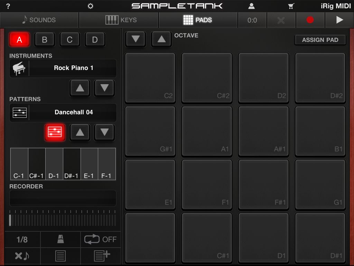Open the user account icon
Image resolution: width=354 pixels, height=266 pixels.
(251, 6)
